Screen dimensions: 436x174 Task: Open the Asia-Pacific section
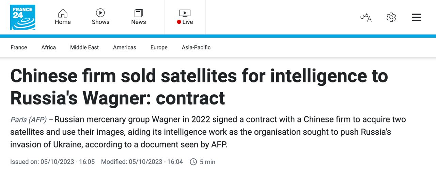click(196, 47)
